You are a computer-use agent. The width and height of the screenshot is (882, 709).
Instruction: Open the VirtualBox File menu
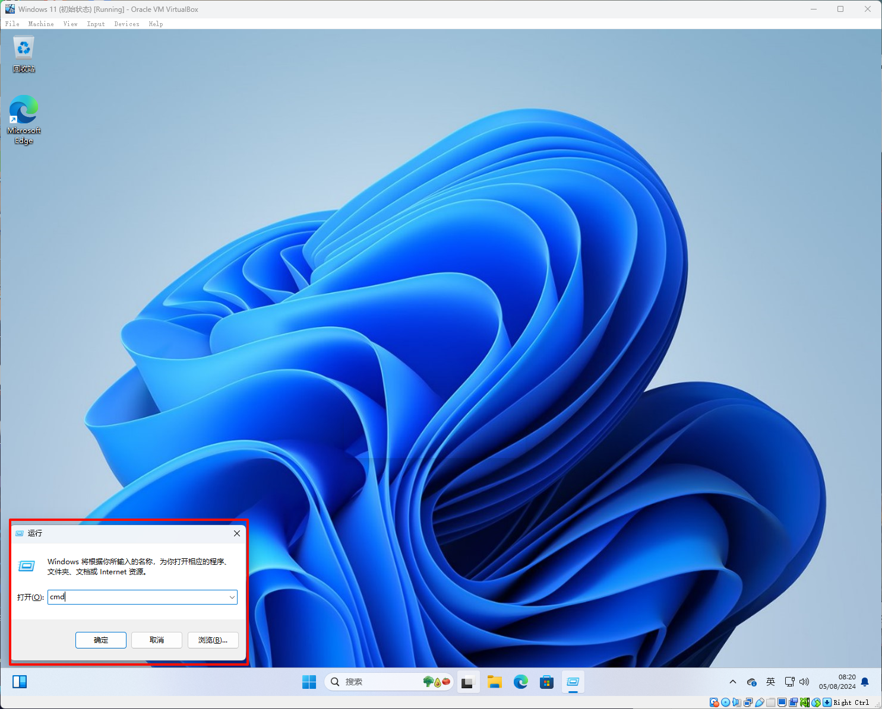(x=12, y=24)
